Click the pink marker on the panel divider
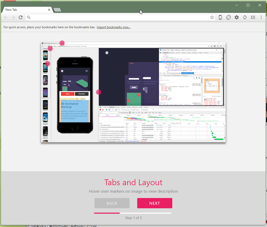 pos(99,92)
